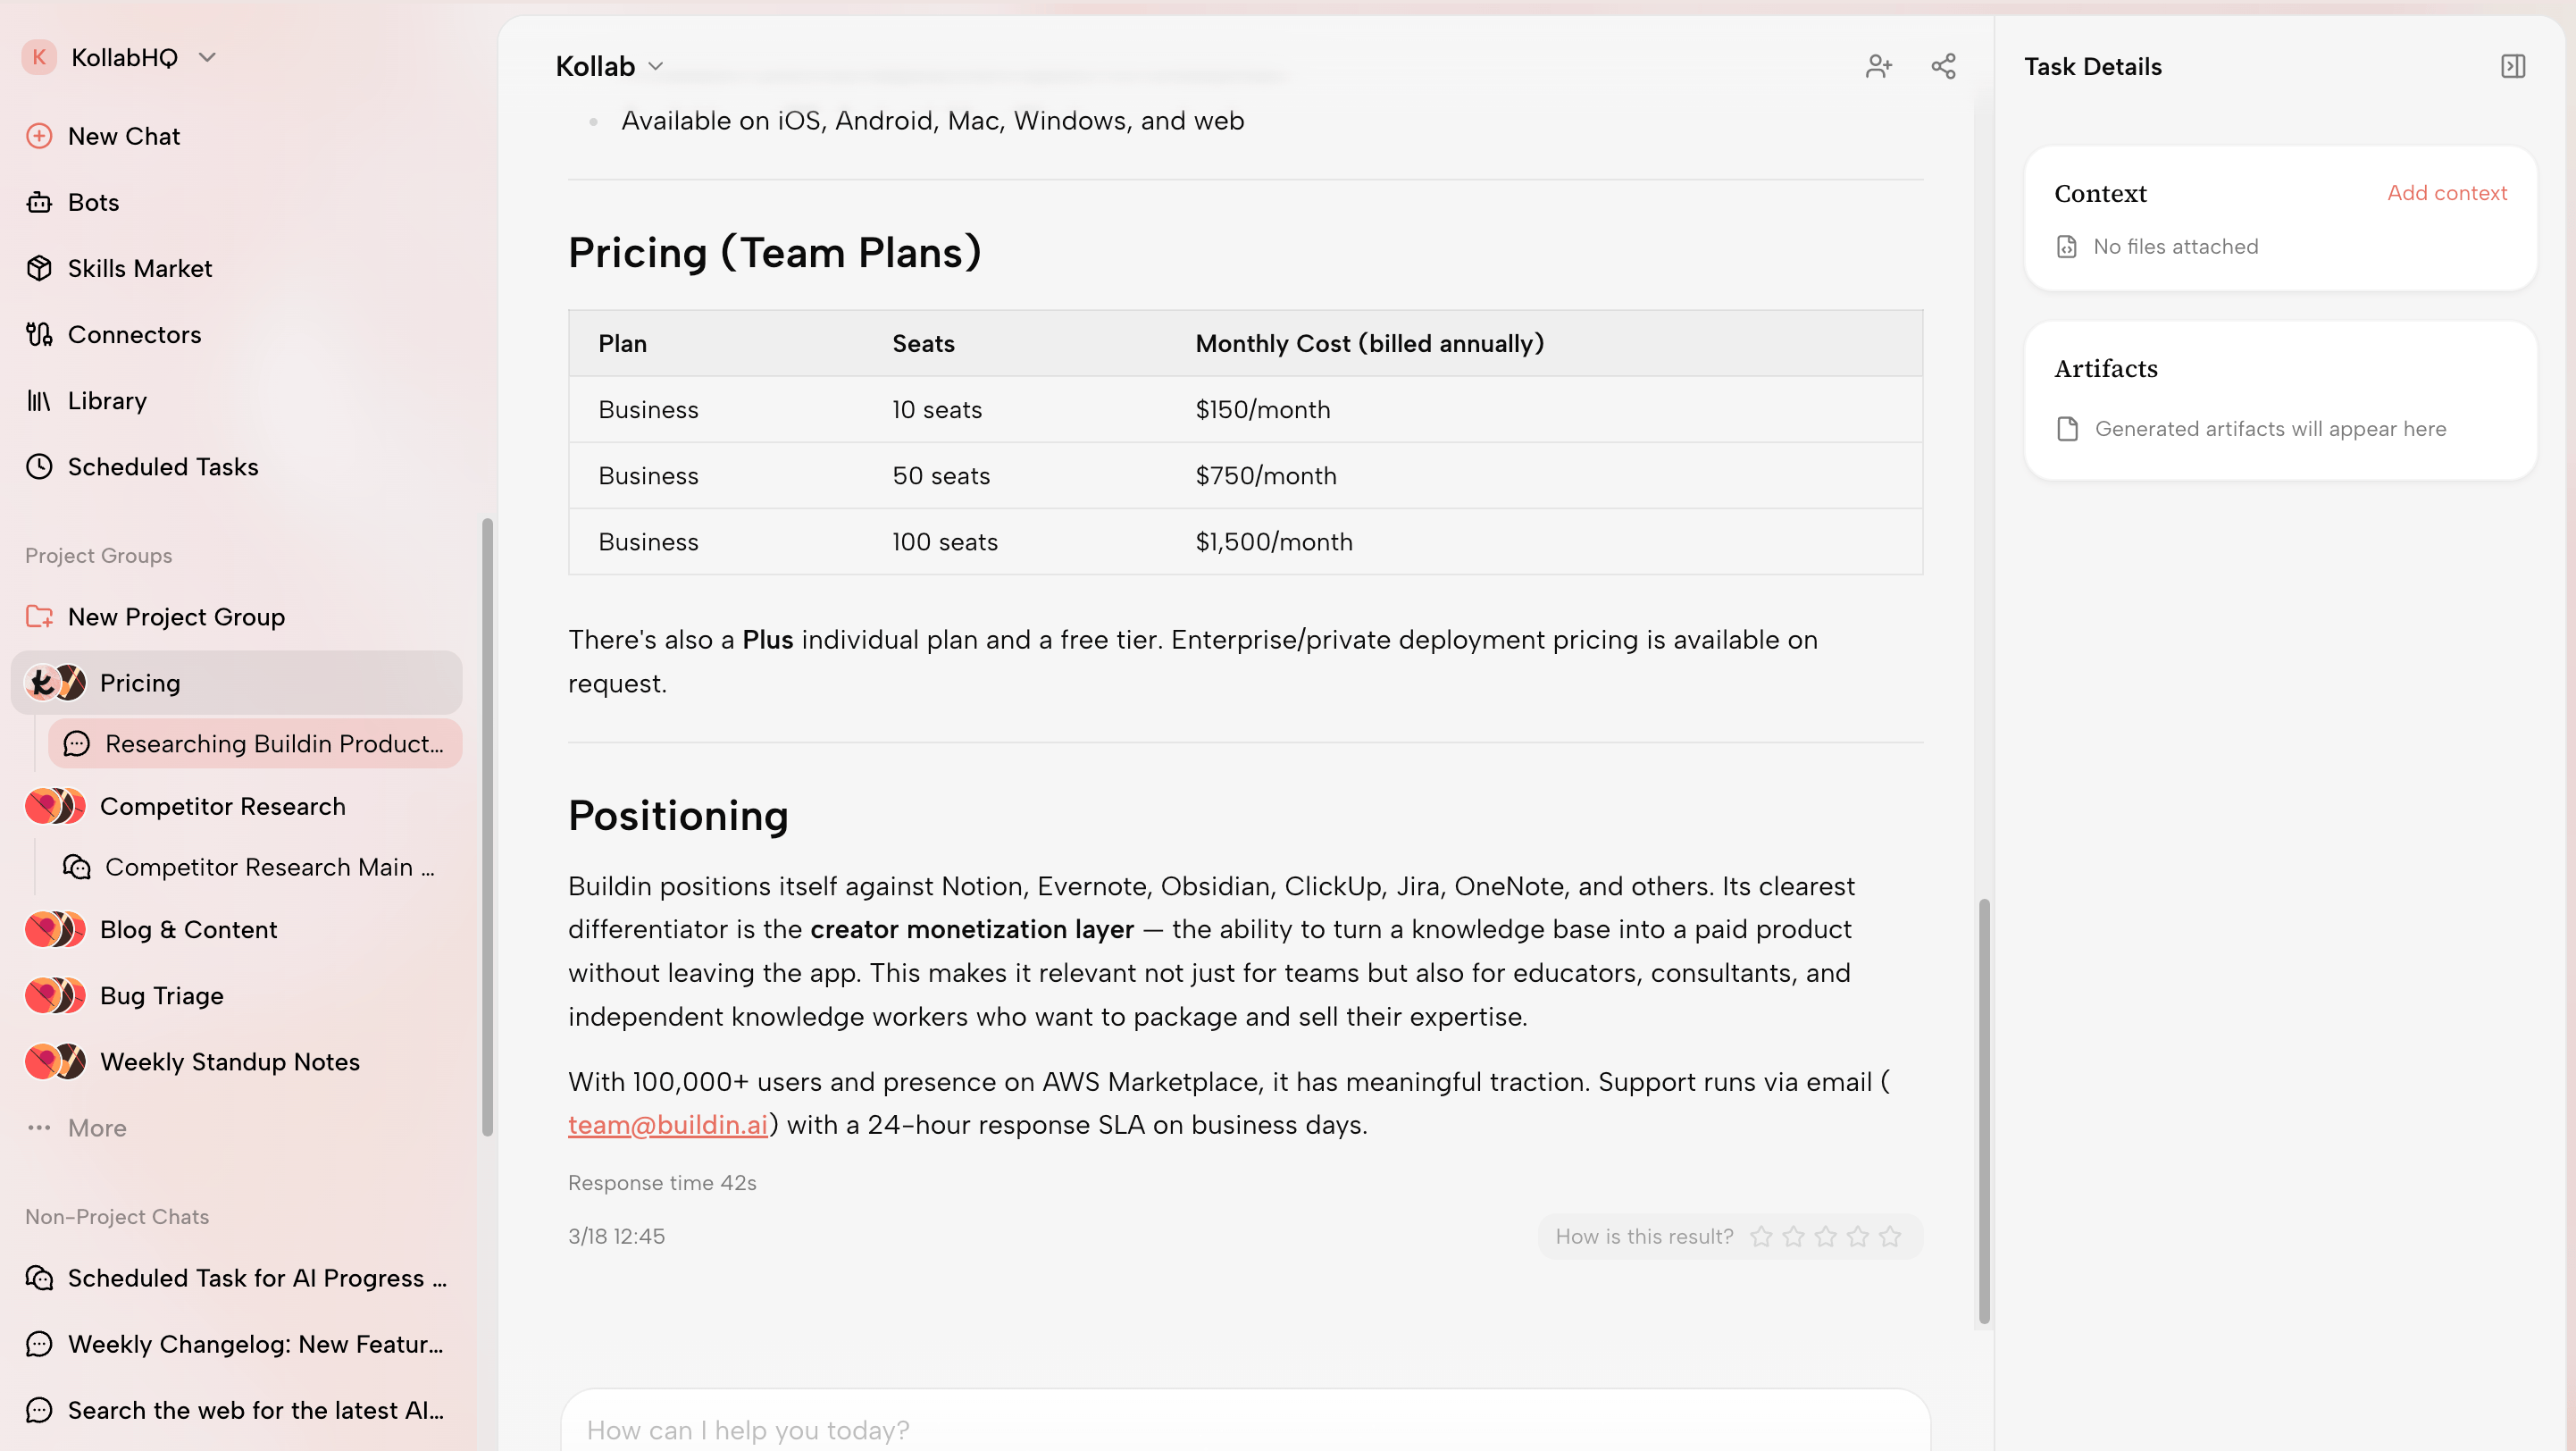Expand More project groups
2576x1451 pixels.
pos(96,1128)
